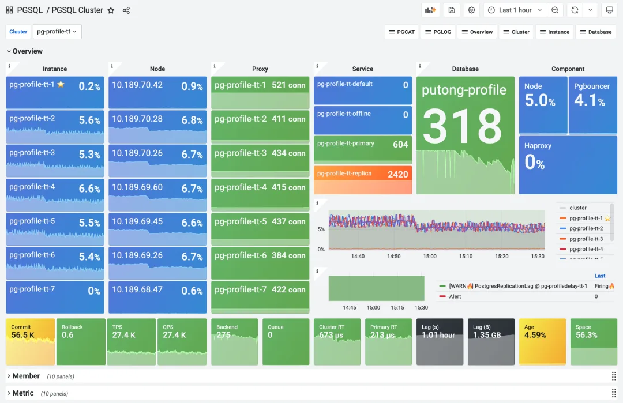
Task: Open dashboard settings gear
Action: pos(472,10)
